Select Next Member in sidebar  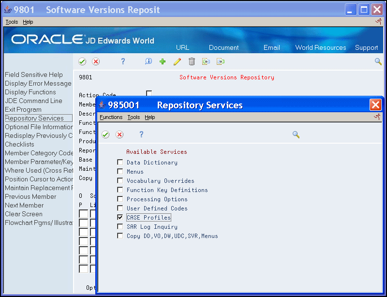(24, 205)
